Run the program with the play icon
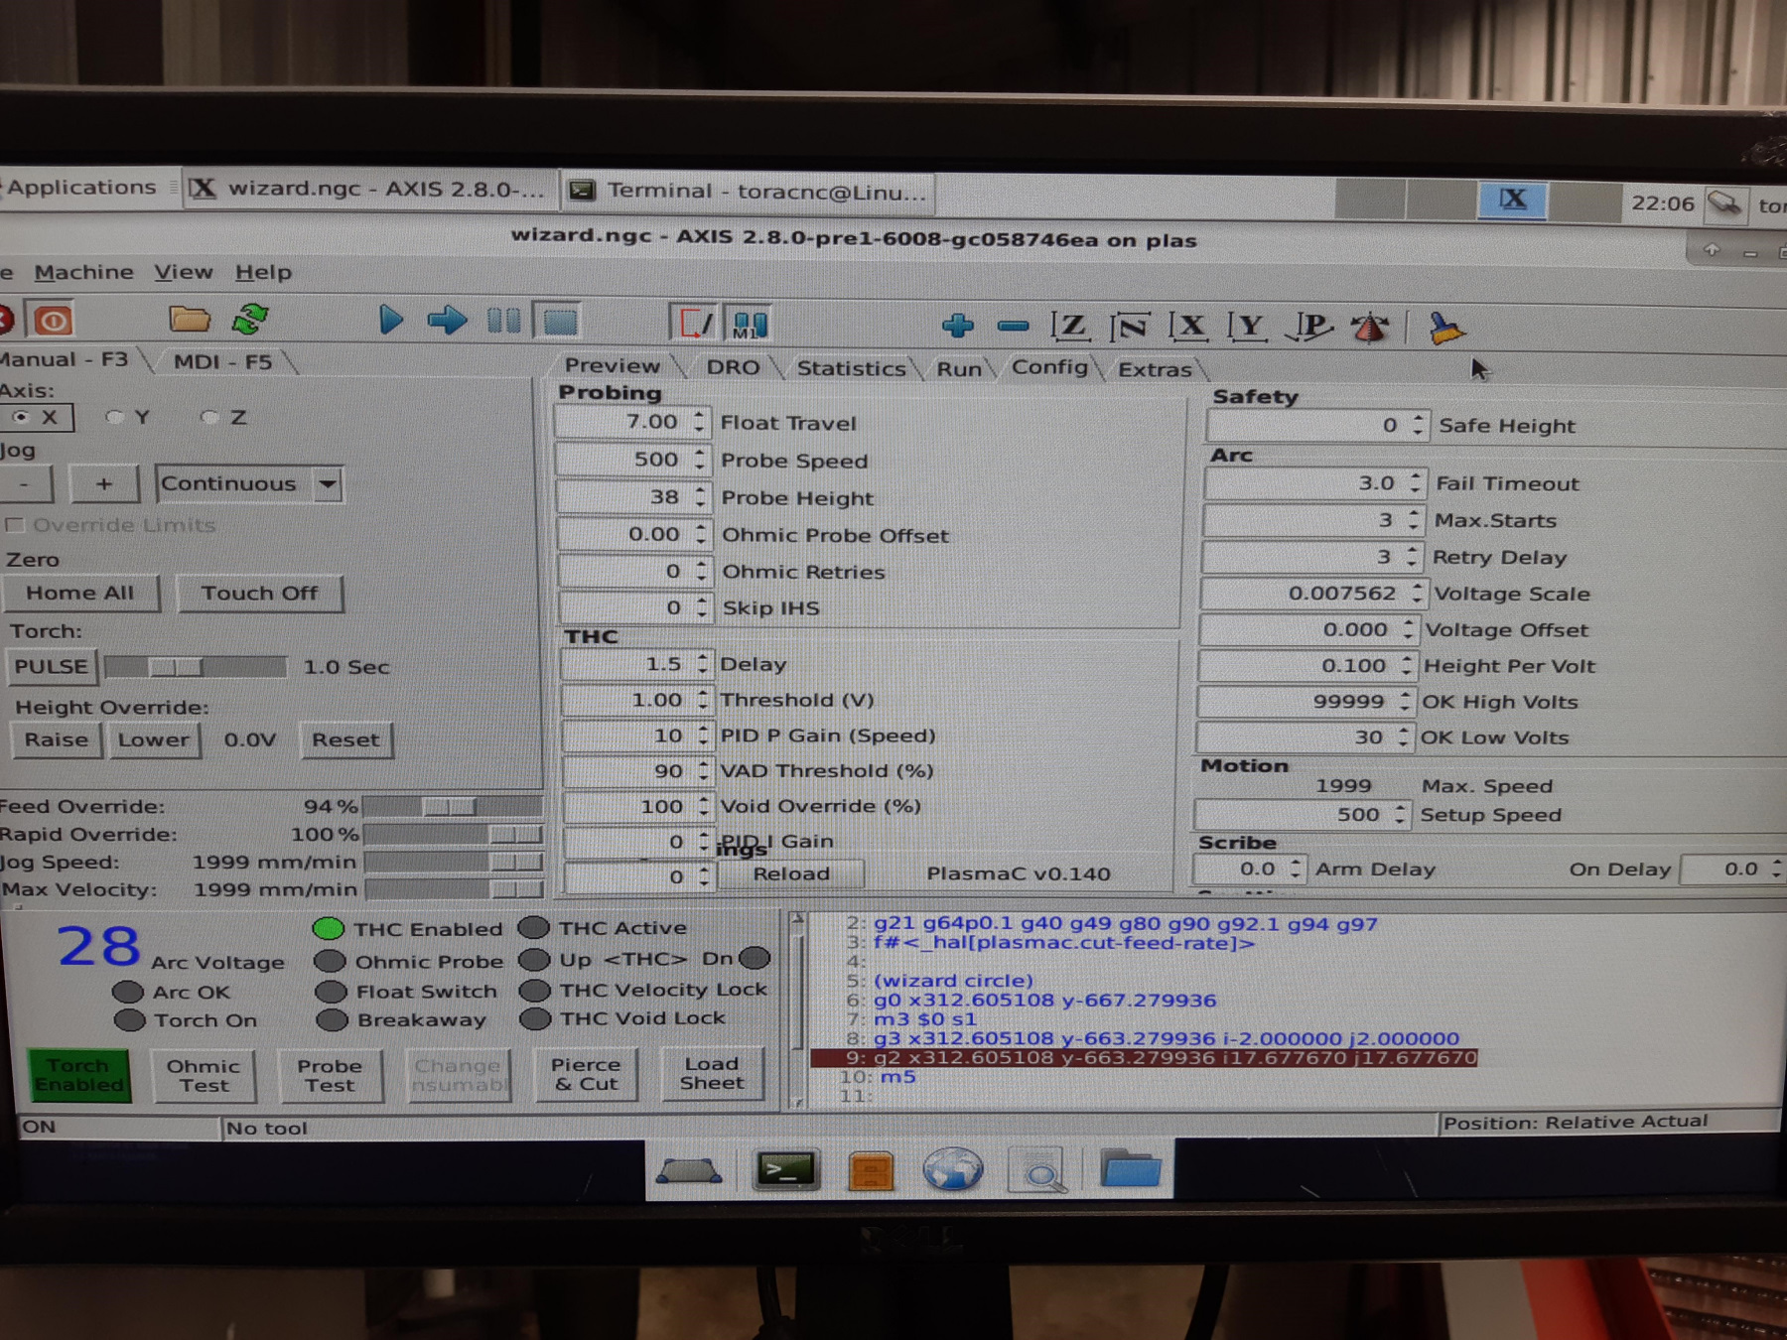Image resolution: width=1787 pixels, height=1340 pixels. pos(391,320)
